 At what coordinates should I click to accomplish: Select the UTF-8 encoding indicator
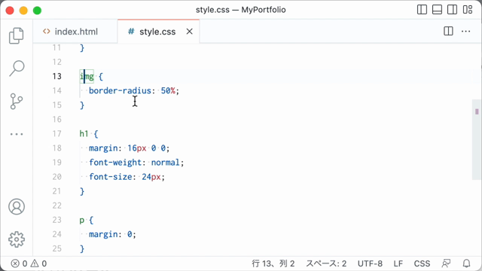[x=370, y=263]
